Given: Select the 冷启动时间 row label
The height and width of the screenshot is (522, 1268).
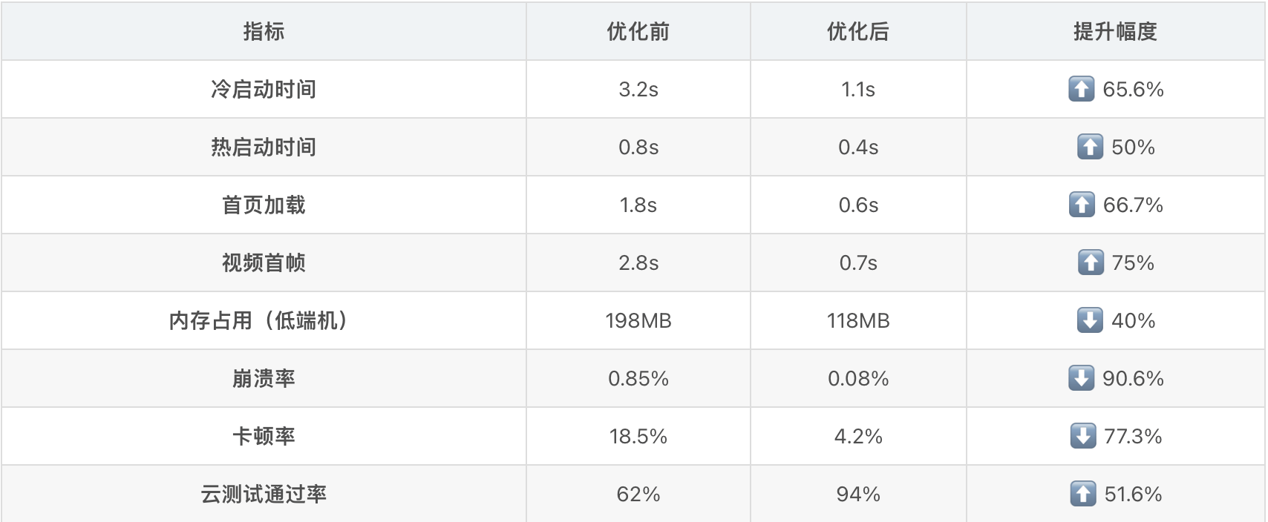Looking at the screenshot, I should coord(264,89).
